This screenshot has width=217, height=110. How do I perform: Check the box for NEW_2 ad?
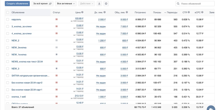8,41
